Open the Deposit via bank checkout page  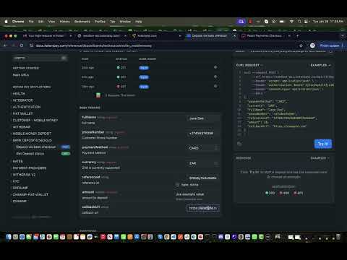(36, 147)
